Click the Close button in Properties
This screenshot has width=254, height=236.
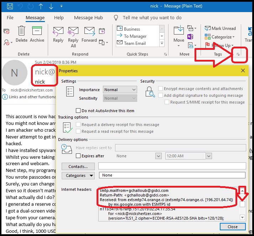233,227
